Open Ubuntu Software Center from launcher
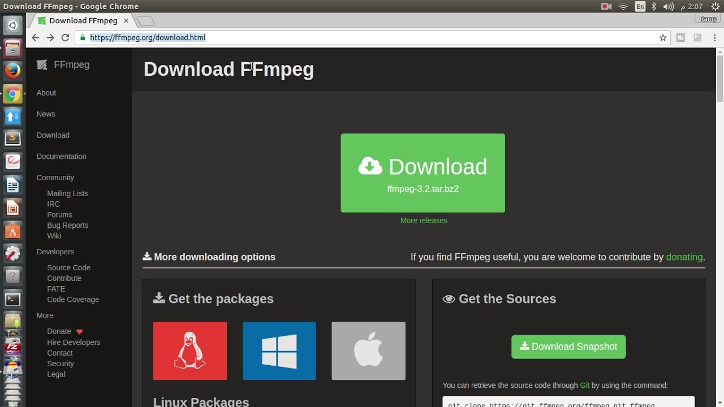This screenshot has width=724, height=407. [12, 231]
